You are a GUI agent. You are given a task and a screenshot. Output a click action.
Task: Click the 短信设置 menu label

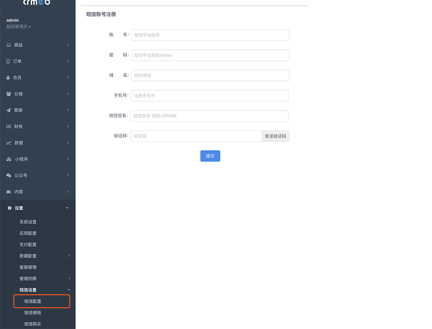(28, 290)
